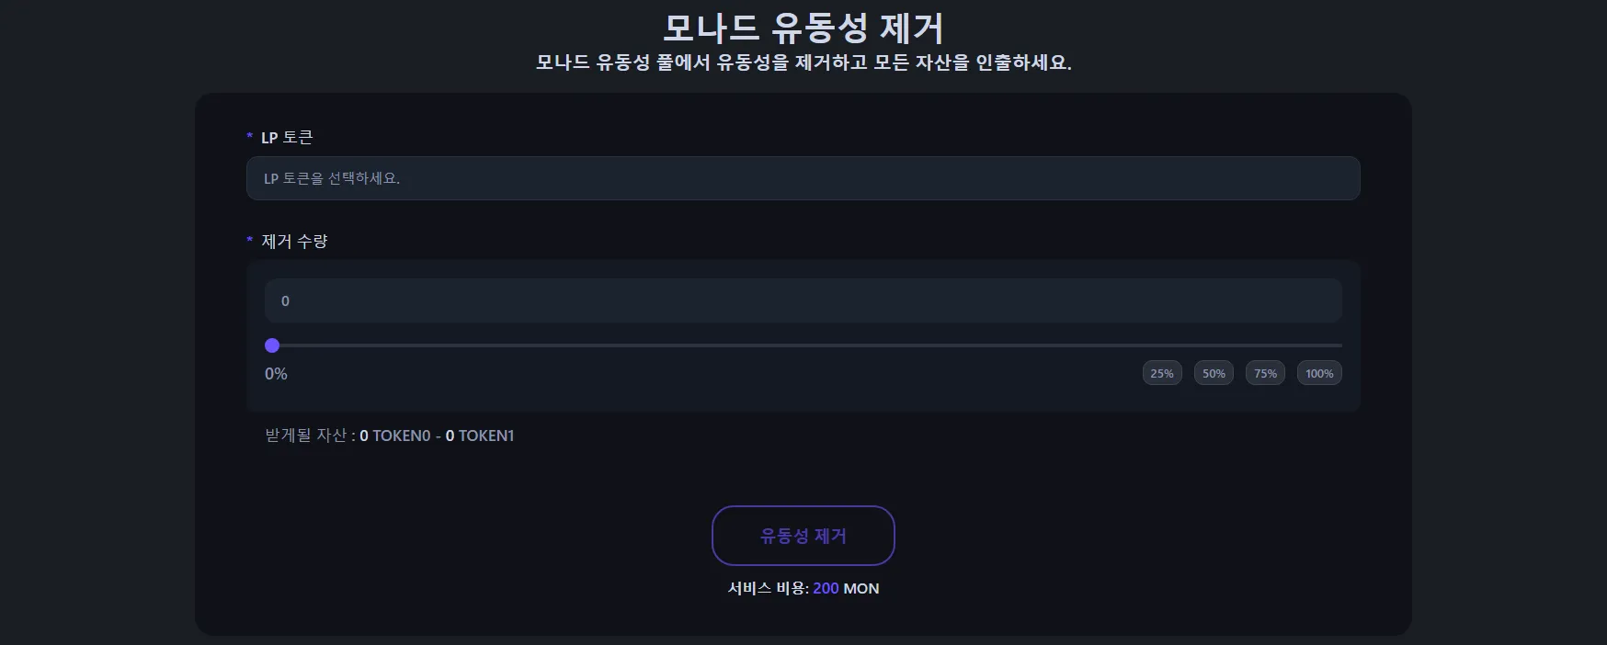The width and height of the screenshot is (1607, 645).
Task: Select the 25% preset button
Action: (x=1162, y=373)
